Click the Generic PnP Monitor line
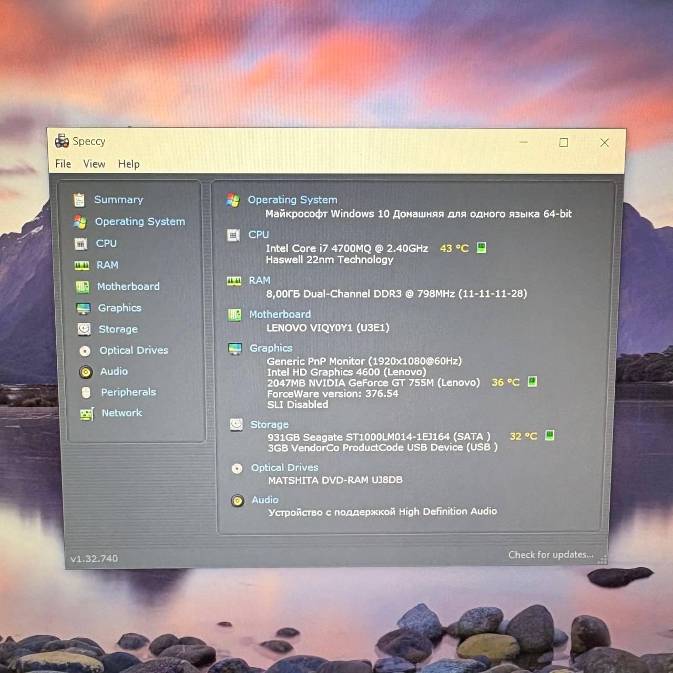673x673 pixels. pyautogui.click(x=364, y=361)
